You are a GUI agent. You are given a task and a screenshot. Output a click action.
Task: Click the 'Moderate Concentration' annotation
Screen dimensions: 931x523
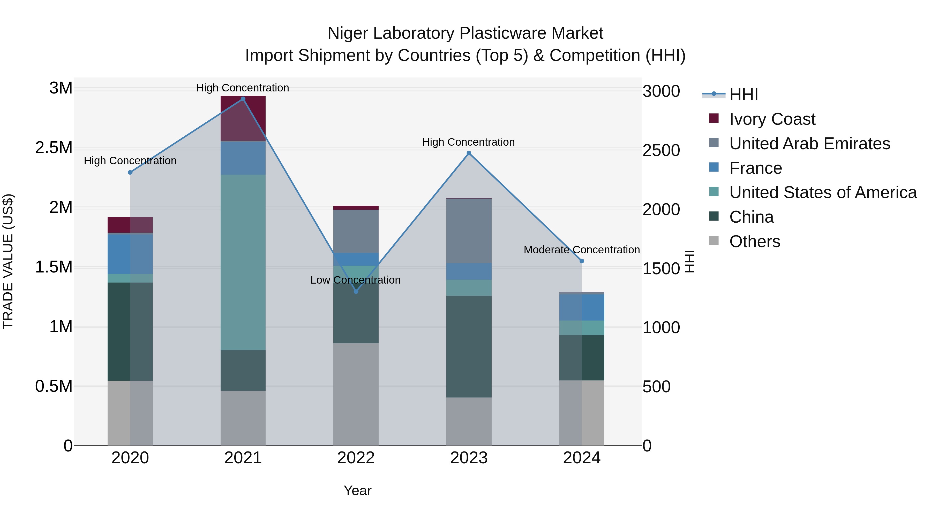[x=582, y=250]
